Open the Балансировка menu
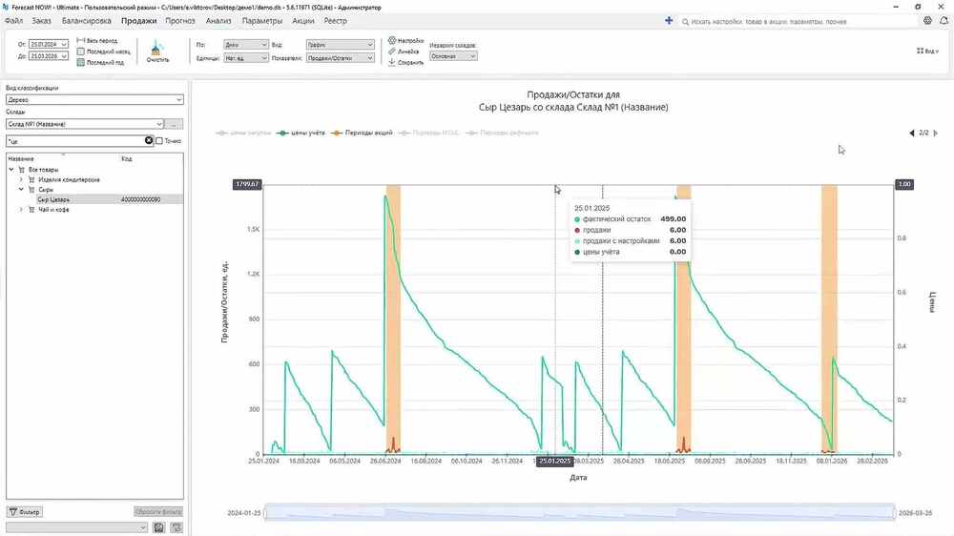This screenshot has width=954, height=536. pyautogui.click(x=87, y=21)
